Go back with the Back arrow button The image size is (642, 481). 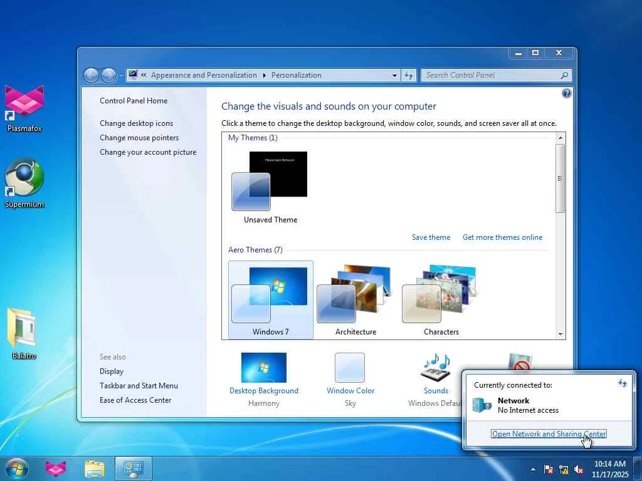pyautogui.click(x=91, y=75)
